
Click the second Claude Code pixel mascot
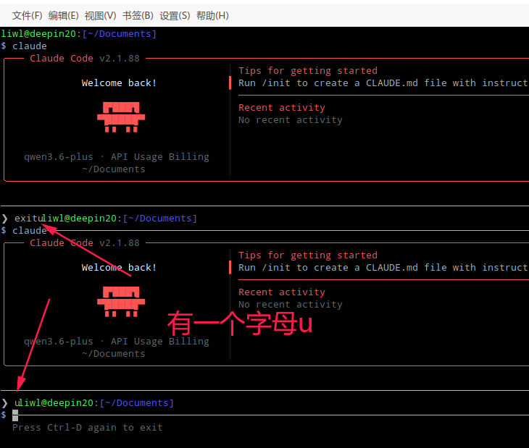tap(121, 302)
